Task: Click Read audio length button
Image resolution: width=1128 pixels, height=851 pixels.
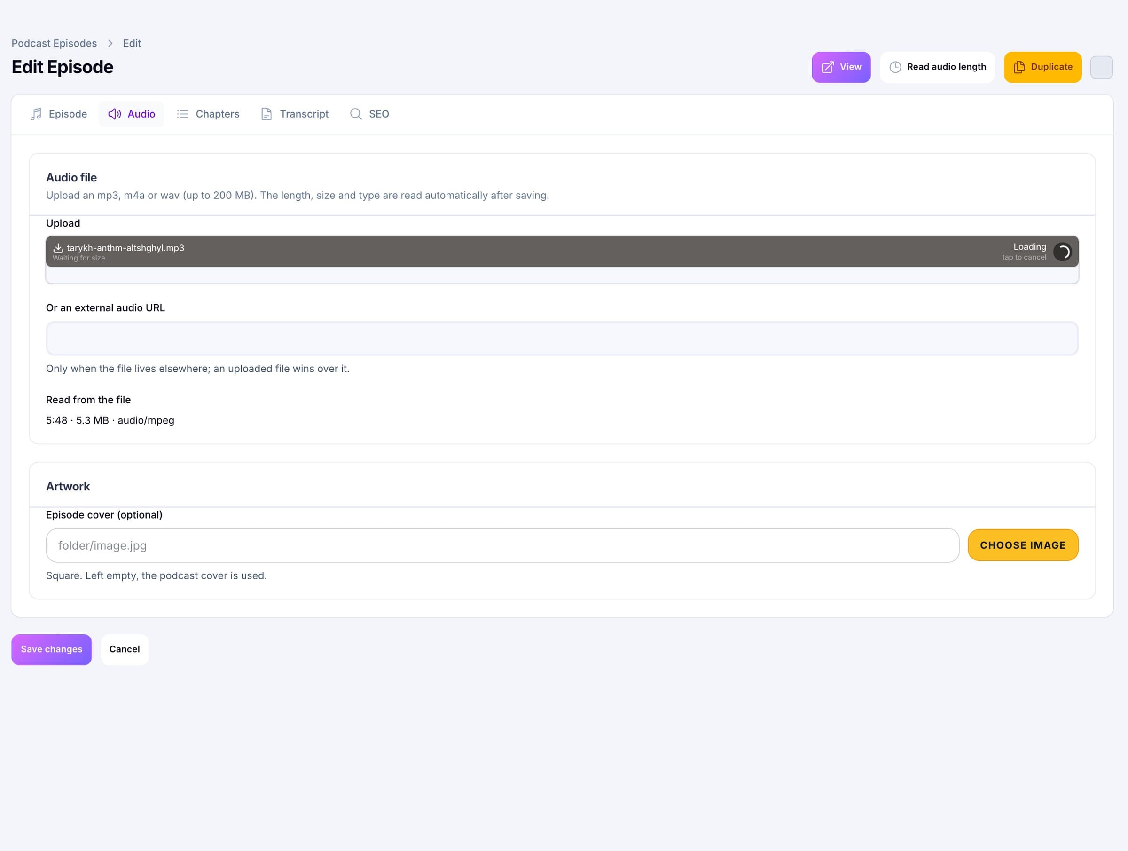Action: (937, 67)
